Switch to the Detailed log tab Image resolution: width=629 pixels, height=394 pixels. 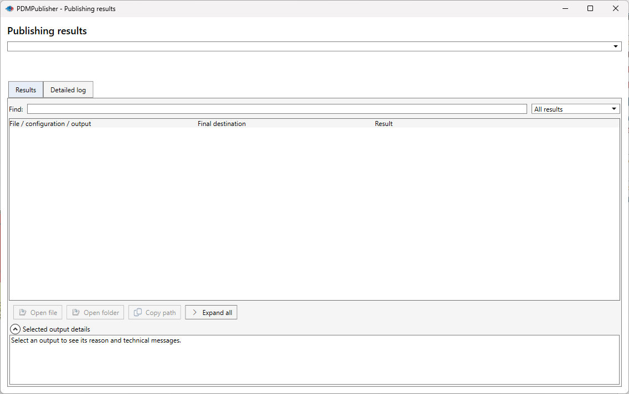pyautogui.click(x=68, y=90)
